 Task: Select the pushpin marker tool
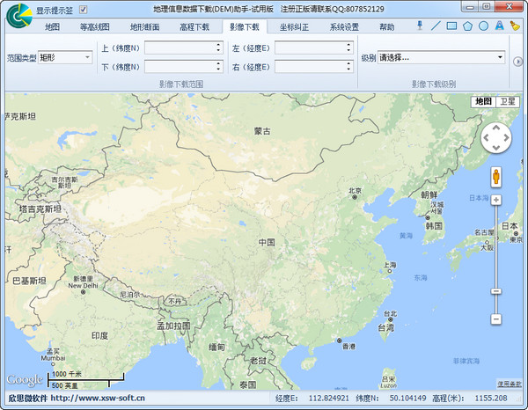(420, 26)
